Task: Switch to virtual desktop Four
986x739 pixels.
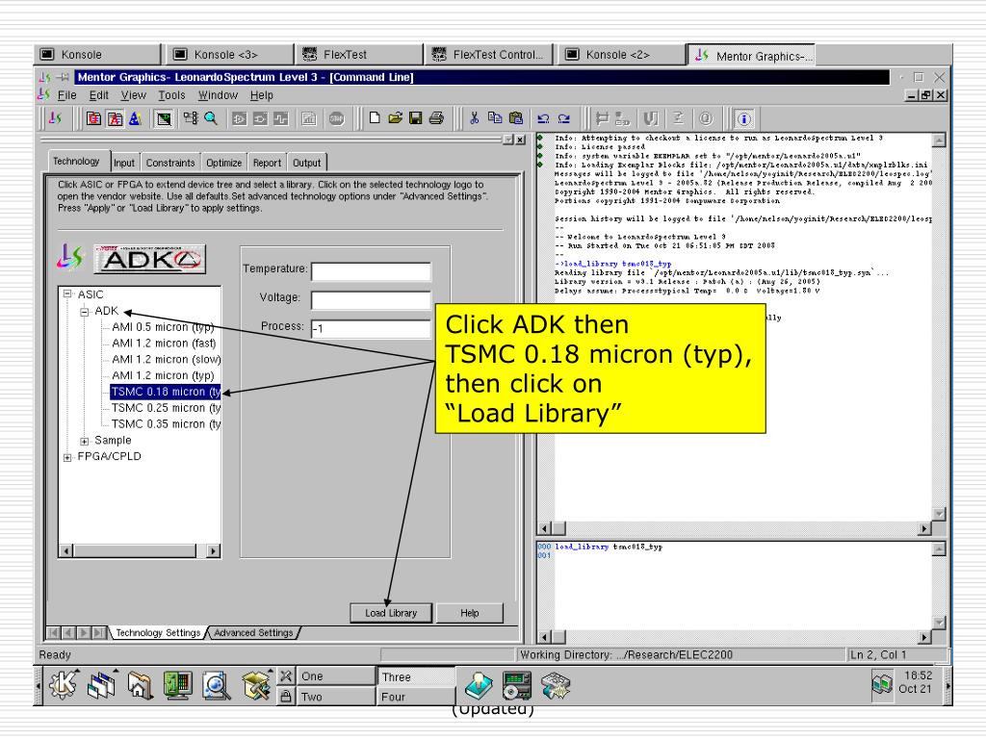Action: click(x=416, y=697)
